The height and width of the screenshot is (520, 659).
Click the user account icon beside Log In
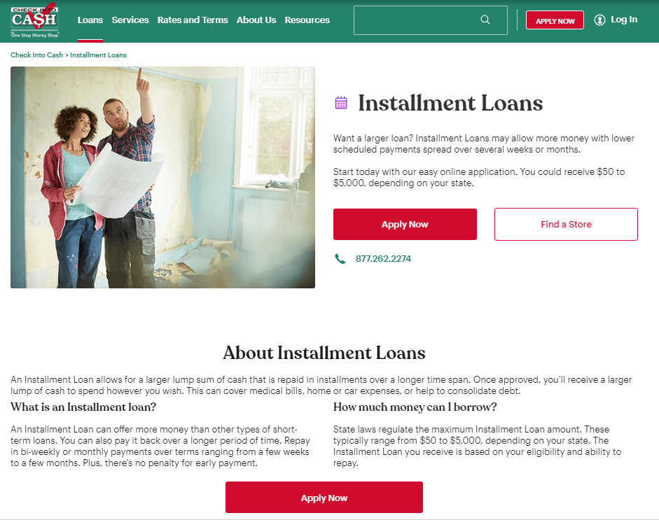click(x=599, y=20)
